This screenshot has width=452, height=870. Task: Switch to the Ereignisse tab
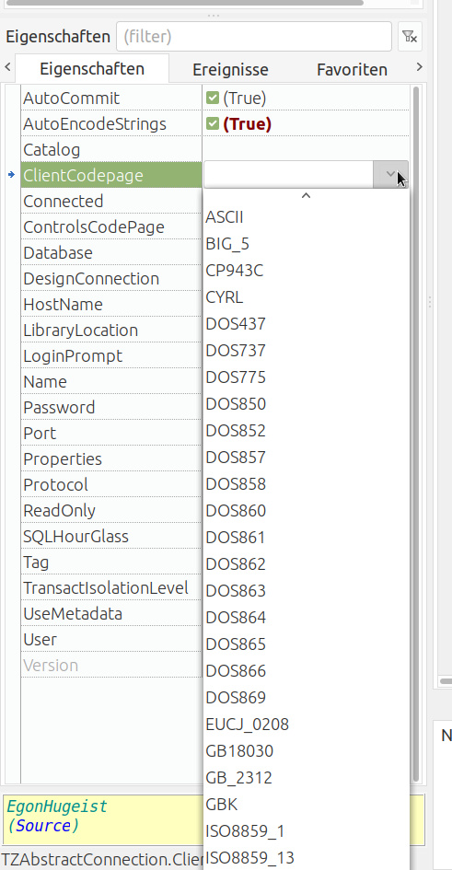pyautogui.click(x=231, y=70)
